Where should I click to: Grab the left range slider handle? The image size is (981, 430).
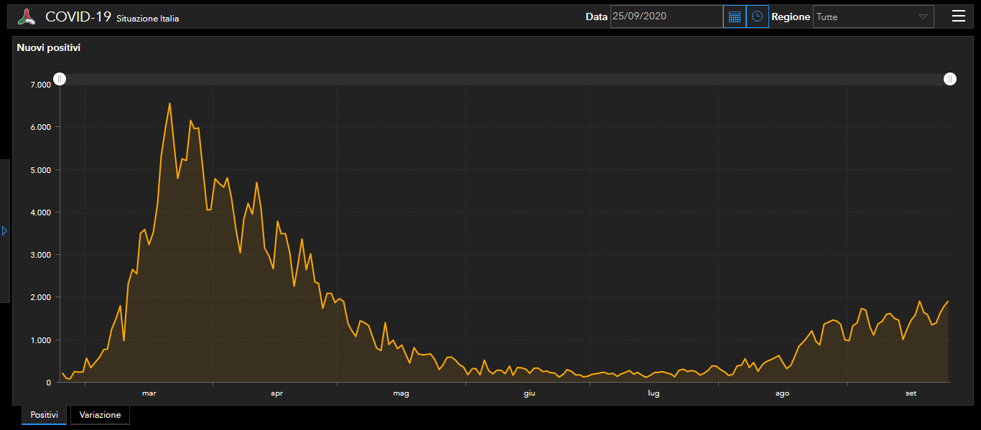point(60,79)
